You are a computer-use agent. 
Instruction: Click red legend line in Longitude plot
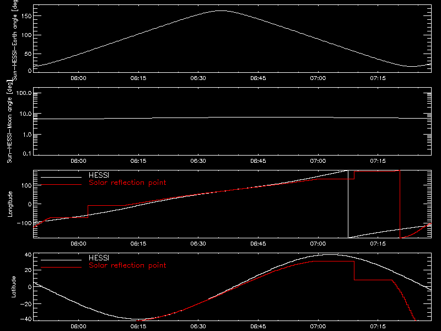(x=61, y=185)
